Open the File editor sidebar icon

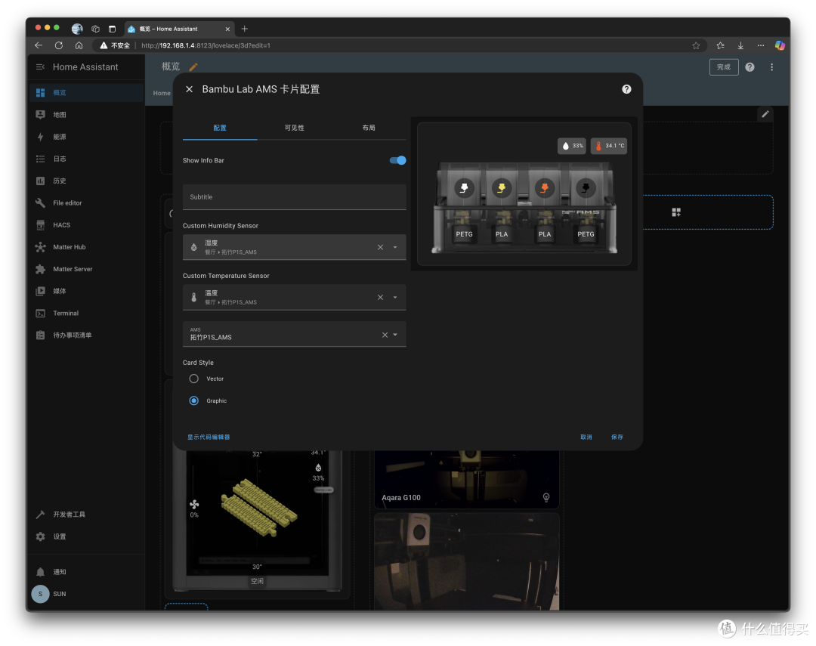[40, 203]
